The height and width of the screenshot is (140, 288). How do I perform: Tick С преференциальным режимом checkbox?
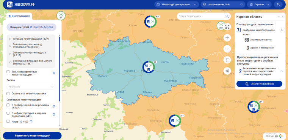click(x=8, y=105)
